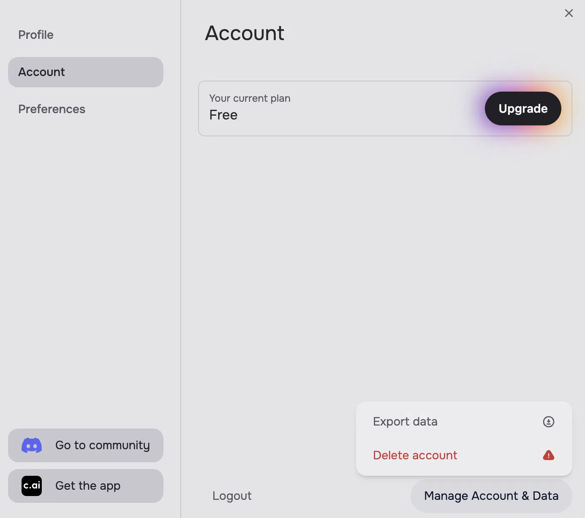Close the settings dialog with the X
The height and width of the screenshot is (518, 585).
(569, 13)
